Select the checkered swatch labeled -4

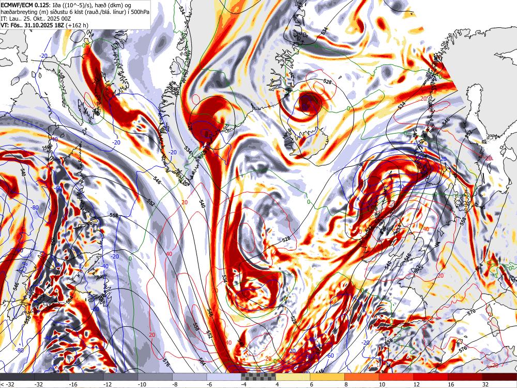(x=258, y=377)
